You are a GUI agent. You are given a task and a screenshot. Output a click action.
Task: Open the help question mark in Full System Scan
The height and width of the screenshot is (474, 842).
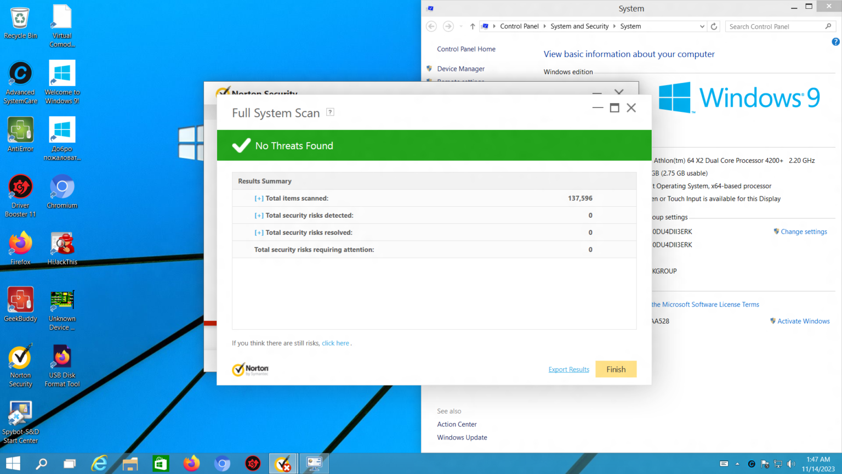tap(330, 111)
